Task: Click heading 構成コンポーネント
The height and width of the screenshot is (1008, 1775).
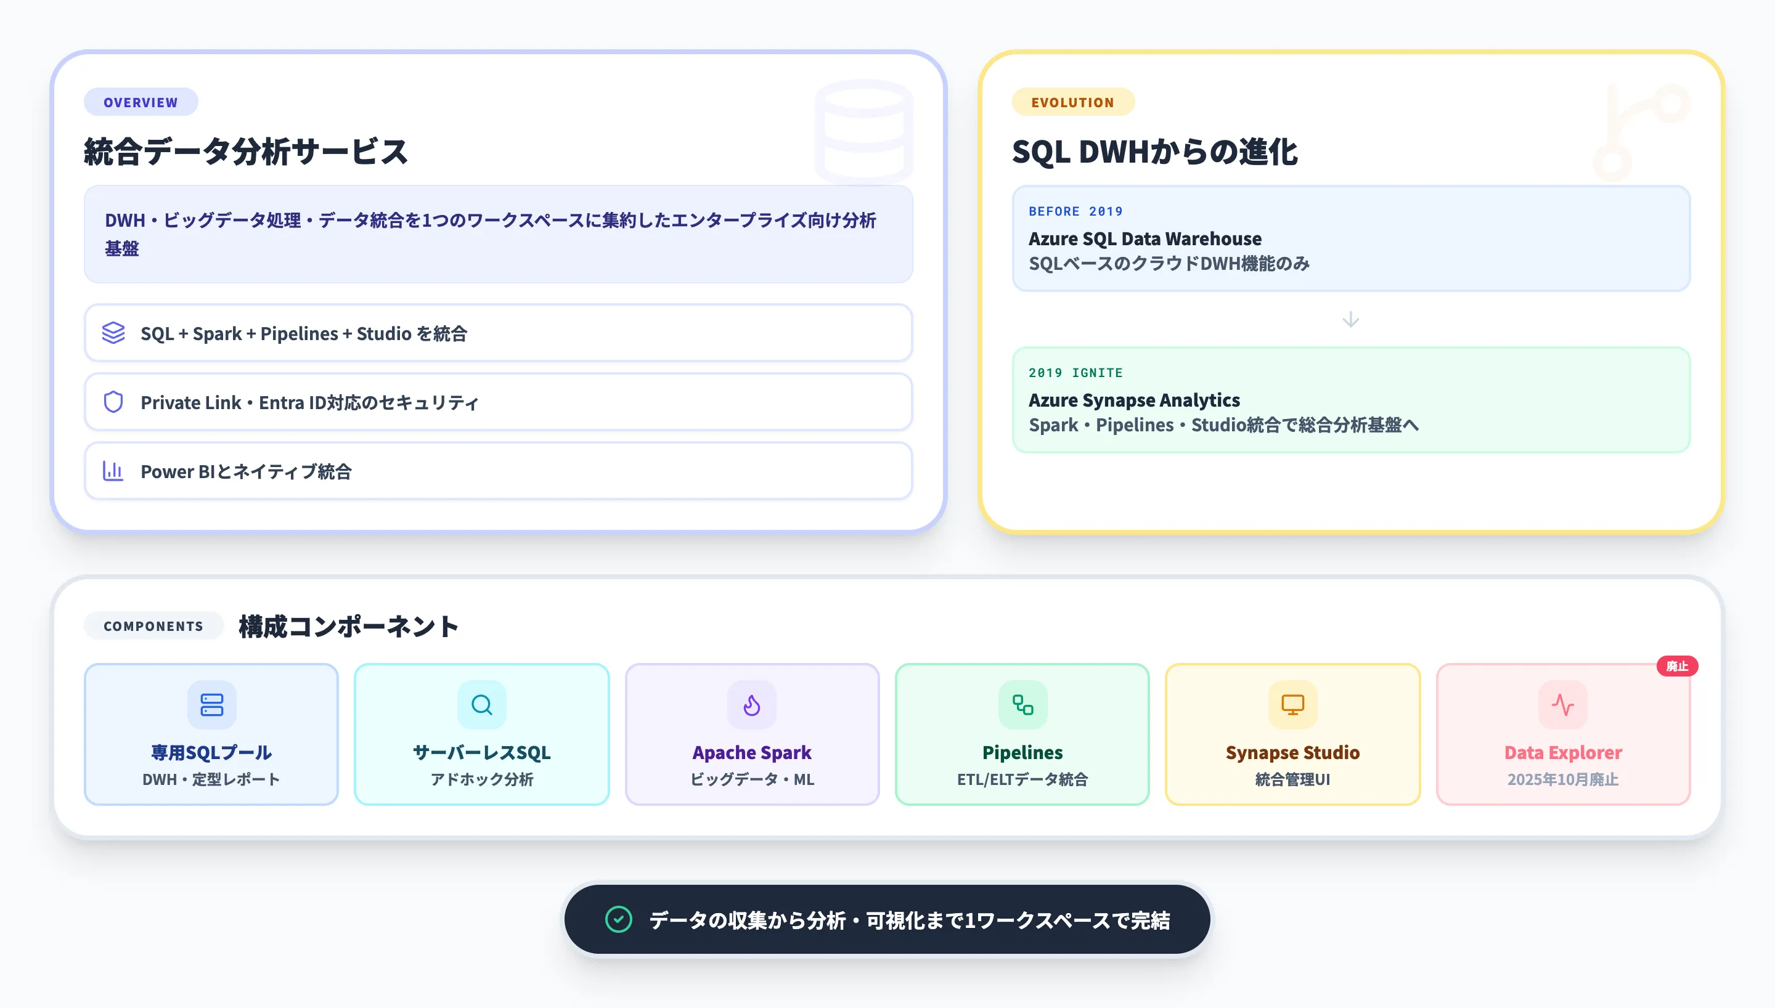Action: 348,627
